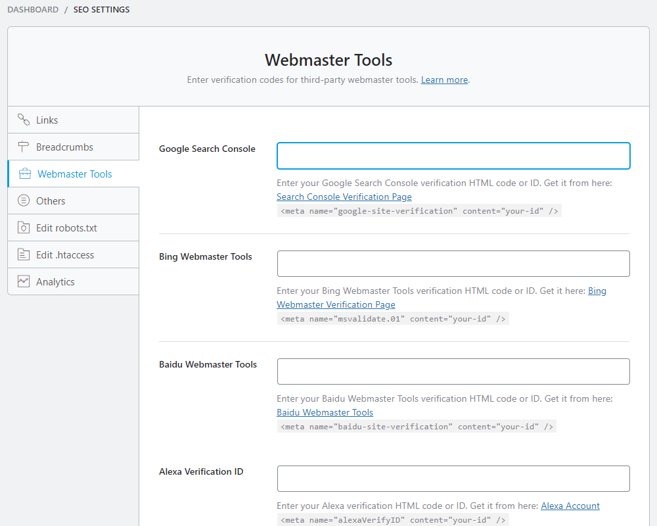This screenshot has width=657, height=526.
Task: Click the Bing Webmaster Tools label
Action: [x=205, y=256]
